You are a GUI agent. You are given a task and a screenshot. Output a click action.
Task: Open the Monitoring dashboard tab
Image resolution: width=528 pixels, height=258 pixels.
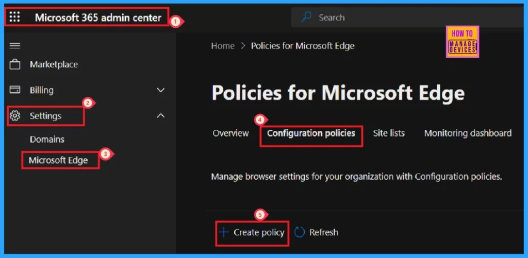(x=468, y=133)
